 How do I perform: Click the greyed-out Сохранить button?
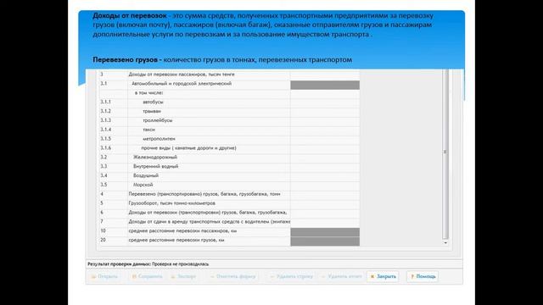pyautogui.click(x=147, y=276)
